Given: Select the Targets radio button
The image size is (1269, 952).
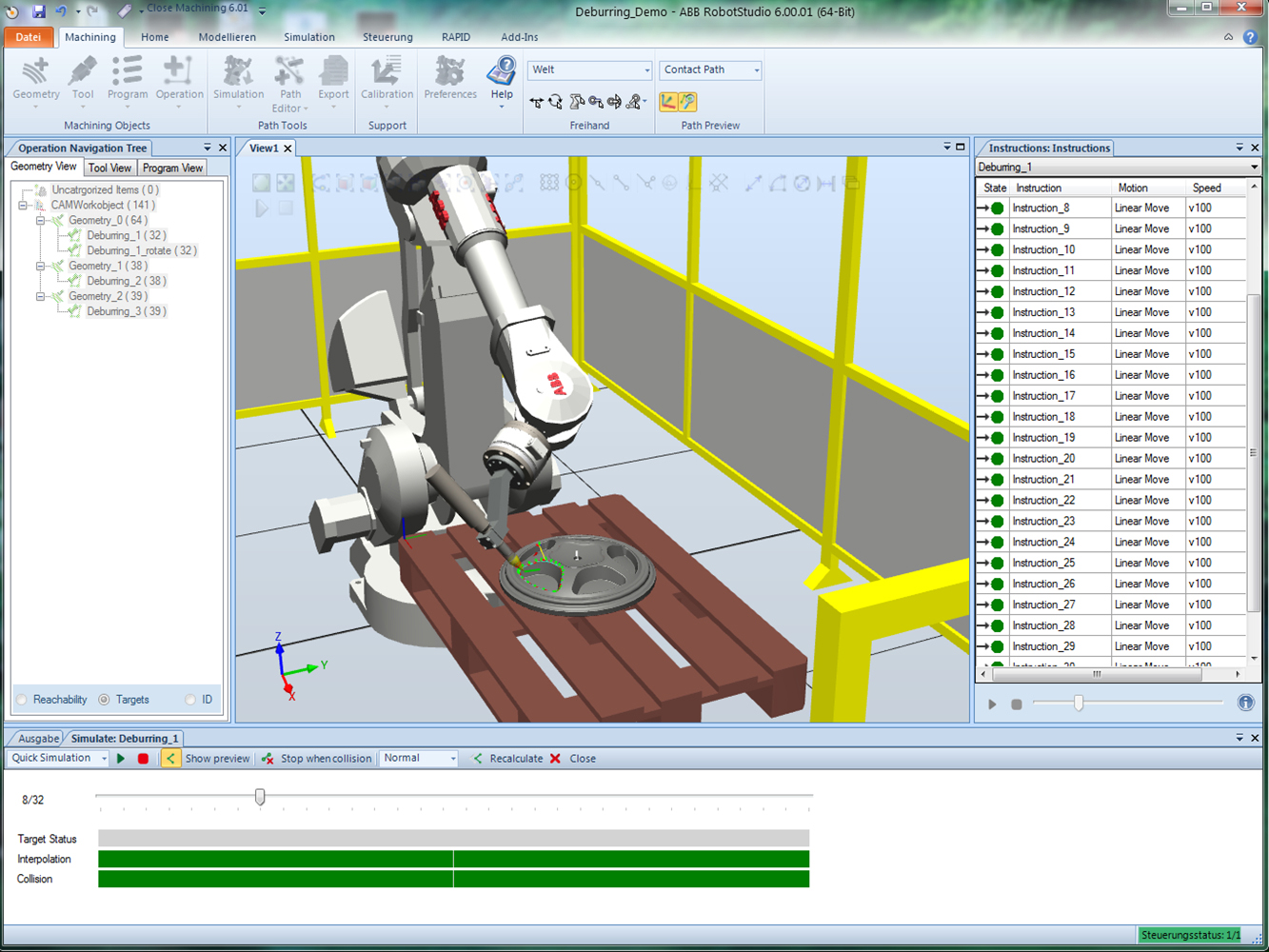Looking at the screenshot, I should [104, 700].
